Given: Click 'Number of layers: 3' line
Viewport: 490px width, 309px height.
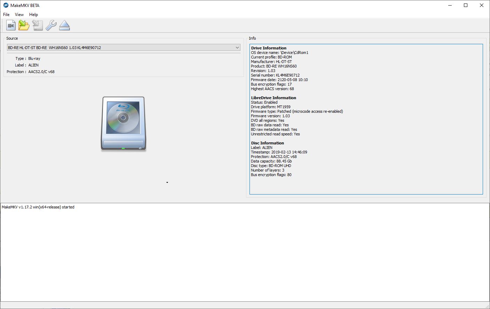Looking at the screenshot, I should point(268,170).
